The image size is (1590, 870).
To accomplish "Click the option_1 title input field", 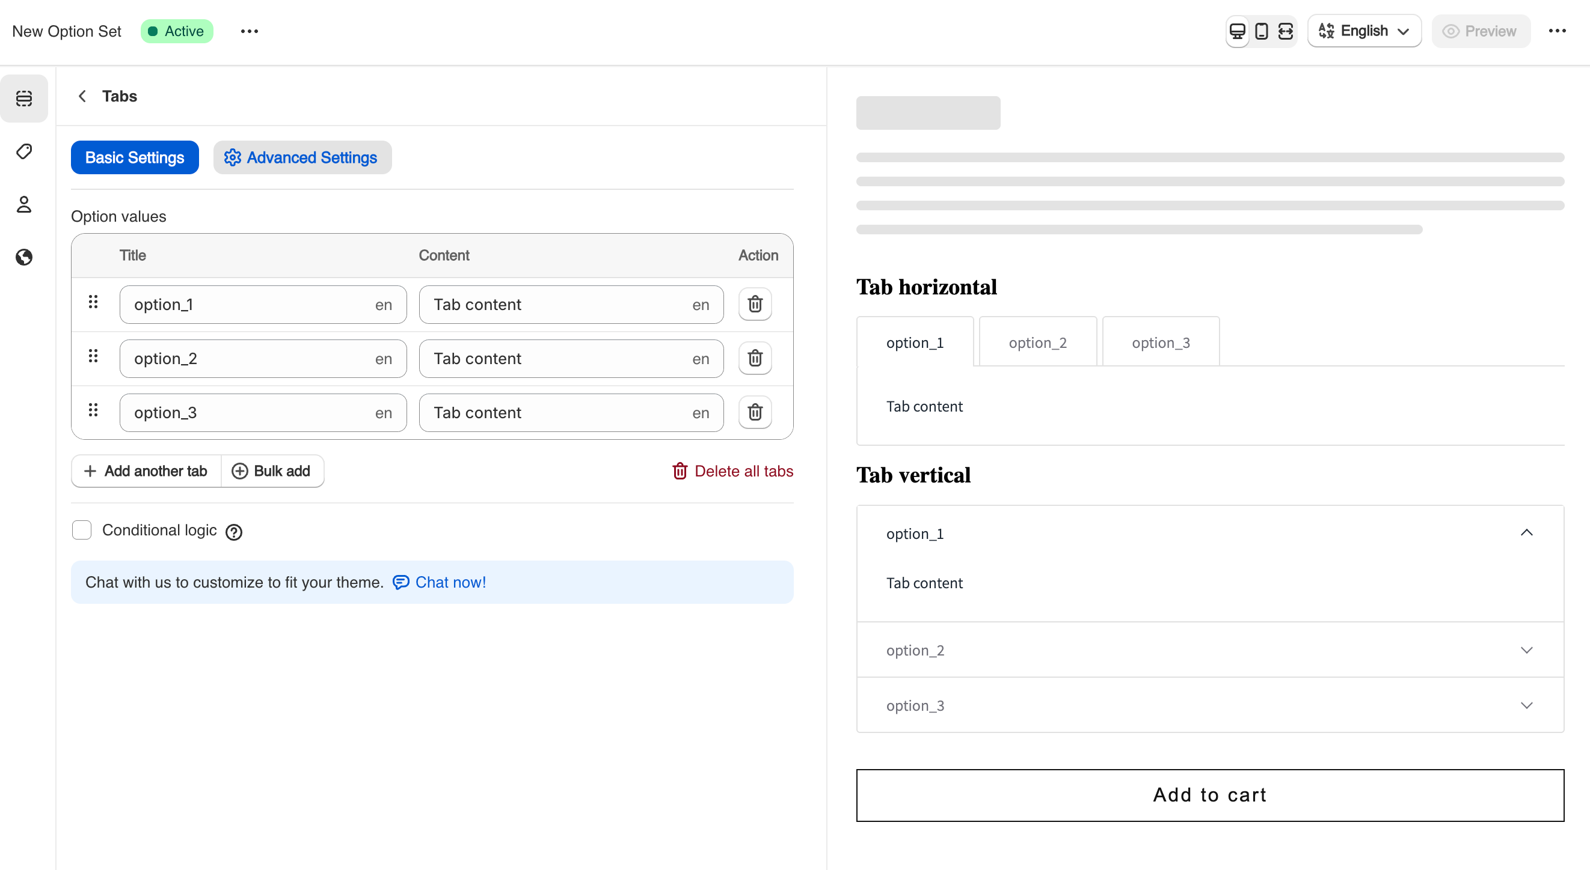I will pyautogui.click(x=247, y=304).
